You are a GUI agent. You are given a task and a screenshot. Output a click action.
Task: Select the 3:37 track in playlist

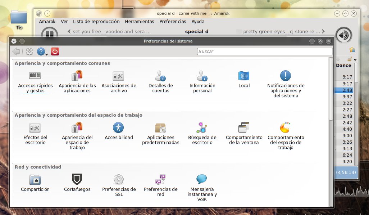[344, 97]
